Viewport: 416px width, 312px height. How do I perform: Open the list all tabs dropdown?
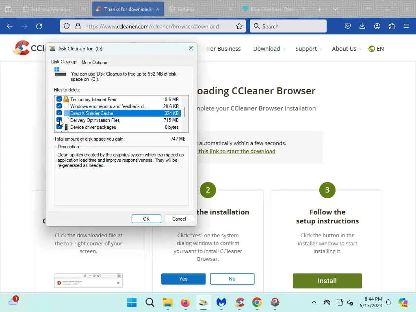coord(335,9)
